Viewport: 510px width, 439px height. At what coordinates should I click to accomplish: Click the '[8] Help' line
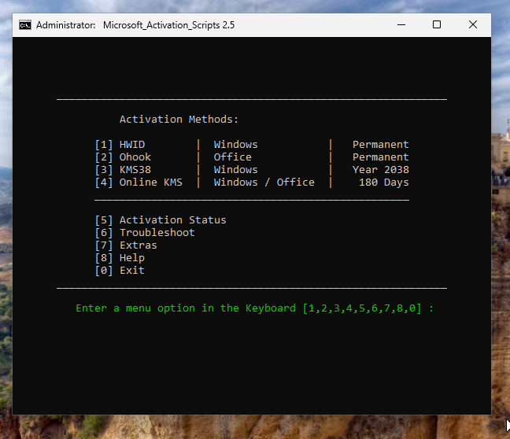point(120,258)
